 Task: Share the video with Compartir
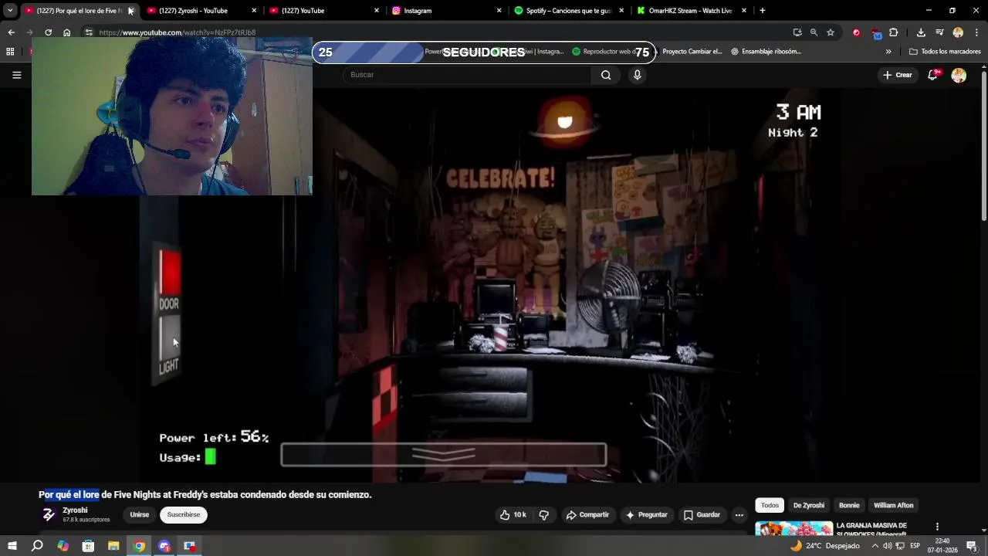[587, 515]
